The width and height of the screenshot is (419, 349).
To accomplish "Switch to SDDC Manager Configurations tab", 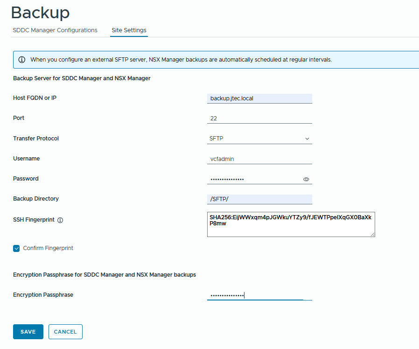I will tap(55, 30).
